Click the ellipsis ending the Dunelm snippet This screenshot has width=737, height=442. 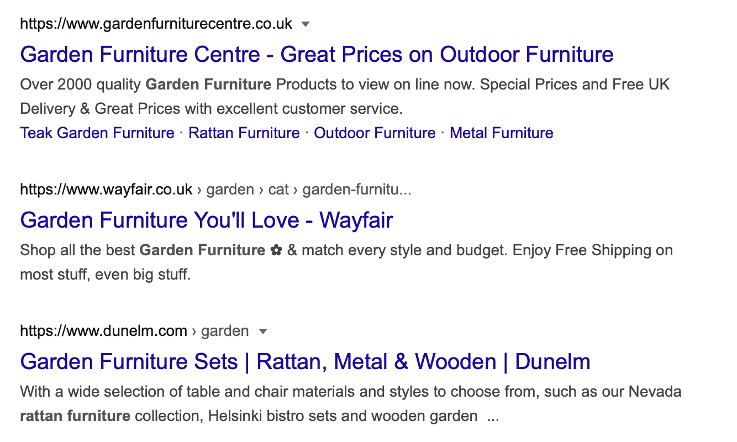pos(493,417)
